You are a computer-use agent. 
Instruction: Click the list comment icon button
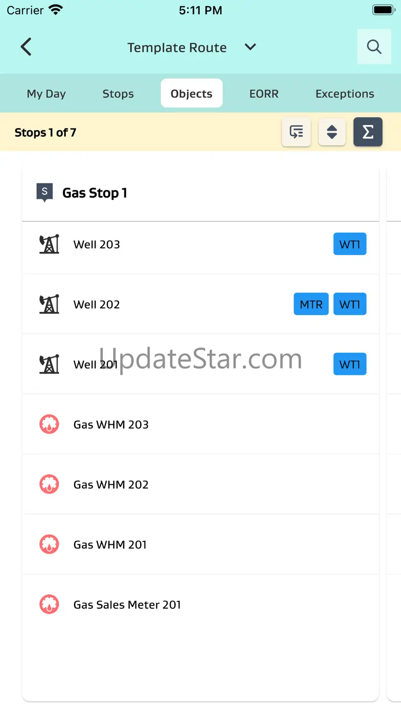click(296, 132)
